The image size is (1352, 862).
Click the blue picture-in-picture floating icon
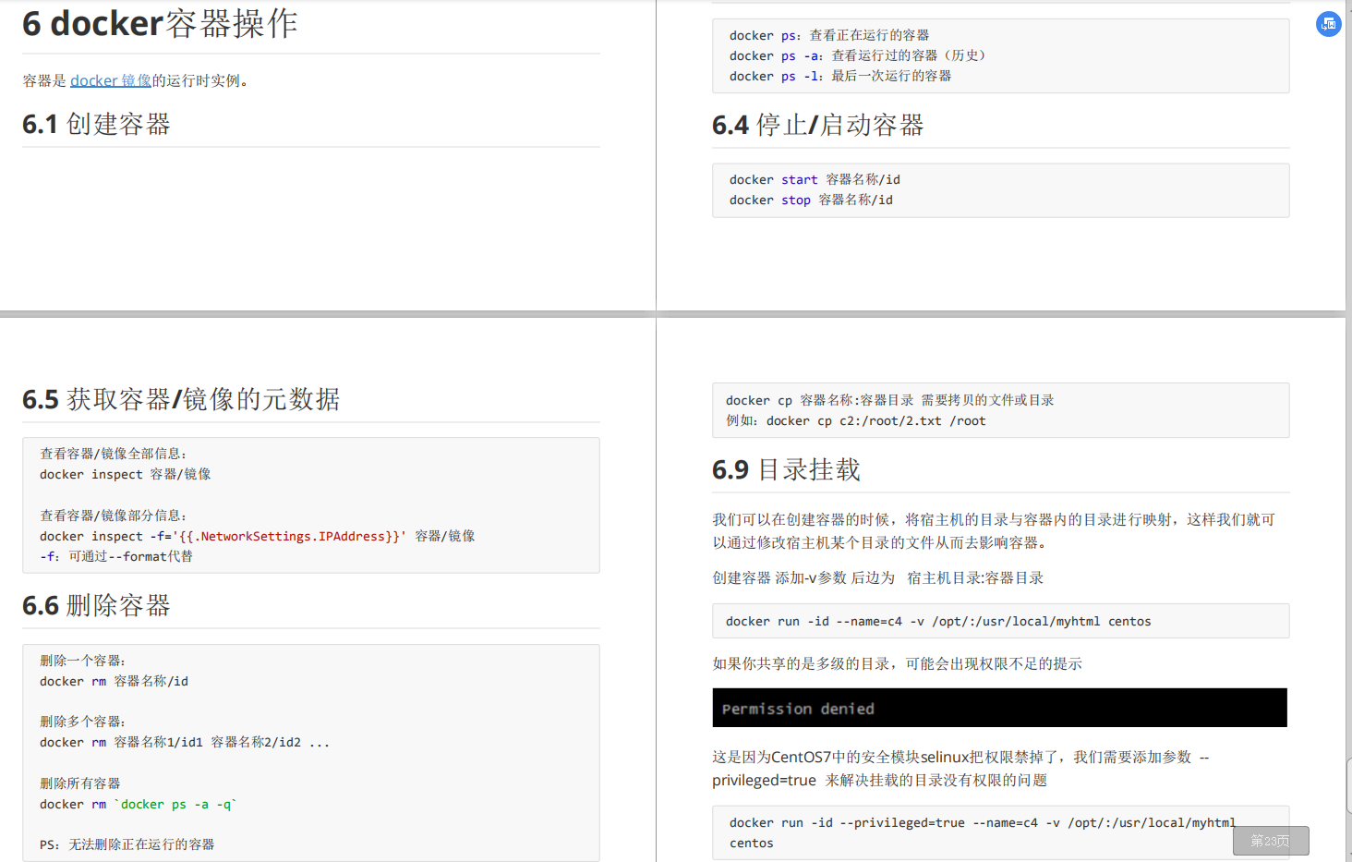pyautogui.click(x=1328, y=23)
